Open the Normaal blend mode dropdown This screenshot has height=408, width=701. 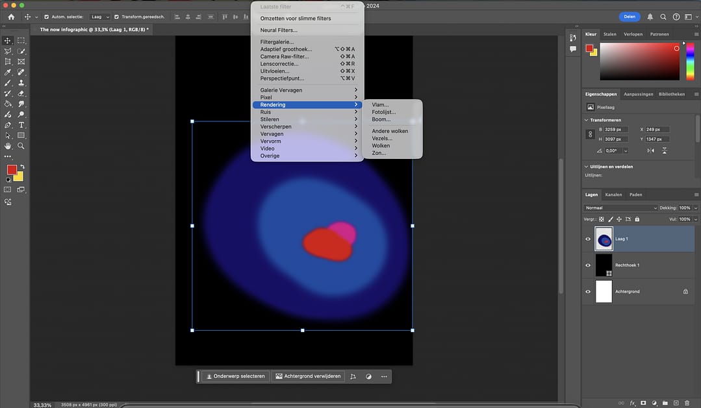coord(622,208)
